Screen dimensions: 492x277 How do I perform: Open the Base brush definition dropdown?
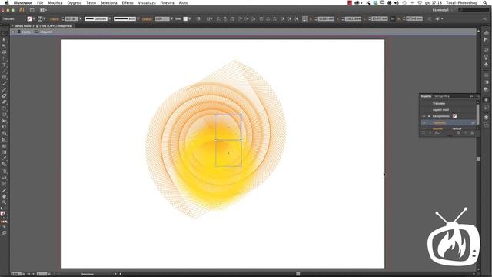pyautogui.click(x=138, y=18)
